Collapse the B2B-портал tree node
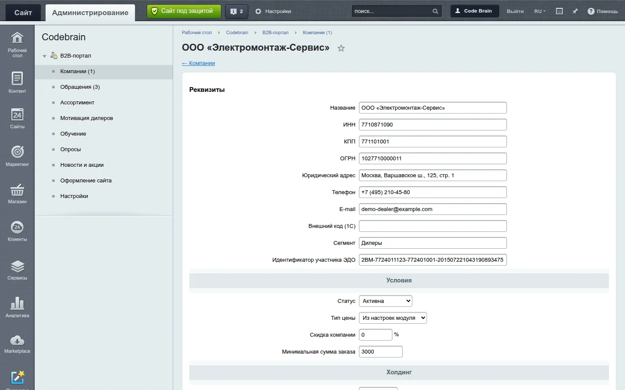Viewport: 625px width, 390px height. (44, 56)
